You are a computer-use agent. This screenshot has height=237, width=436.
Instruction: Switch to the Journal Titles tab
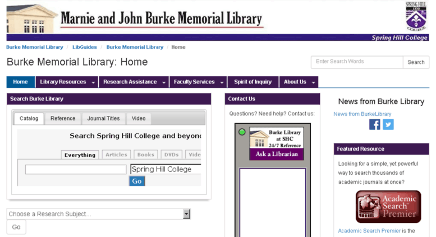click(x=103, y=119)
